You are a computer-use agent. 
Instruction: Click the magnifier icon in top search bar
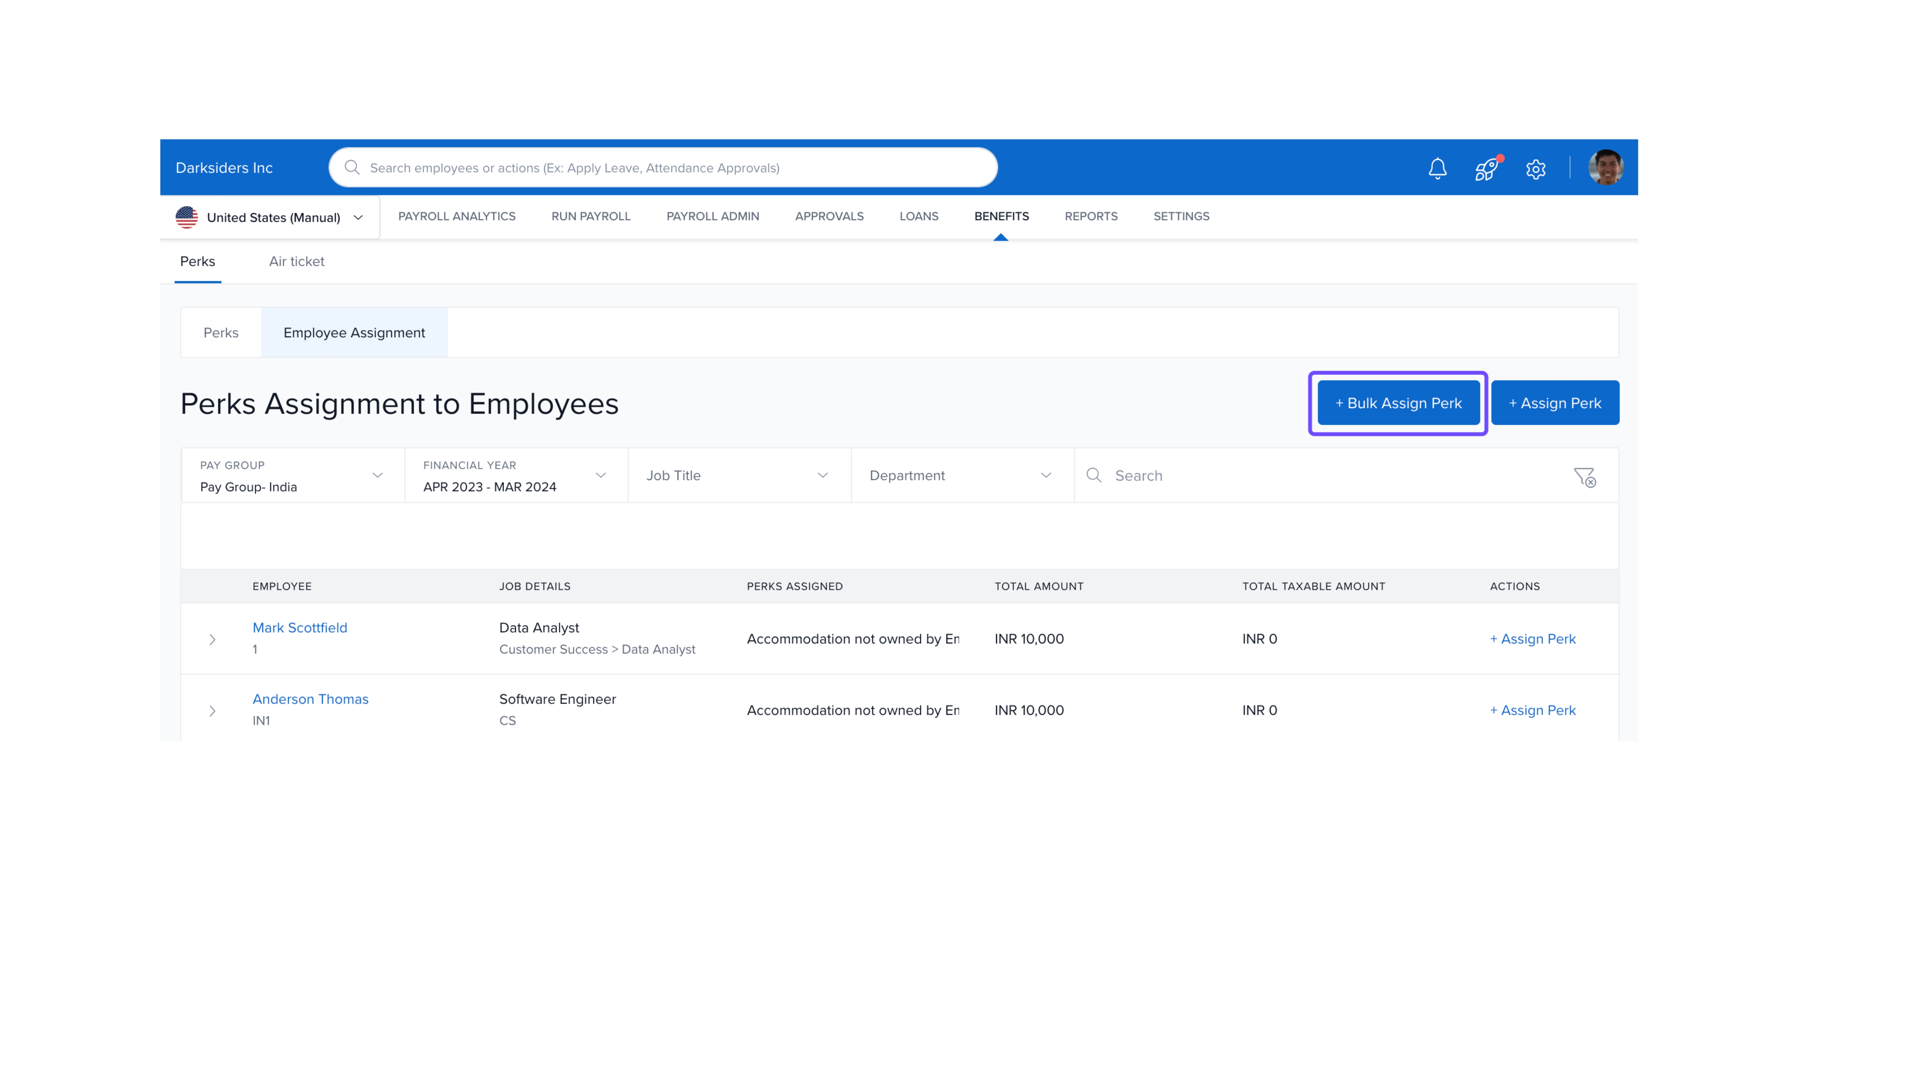(x=352, y=167)
